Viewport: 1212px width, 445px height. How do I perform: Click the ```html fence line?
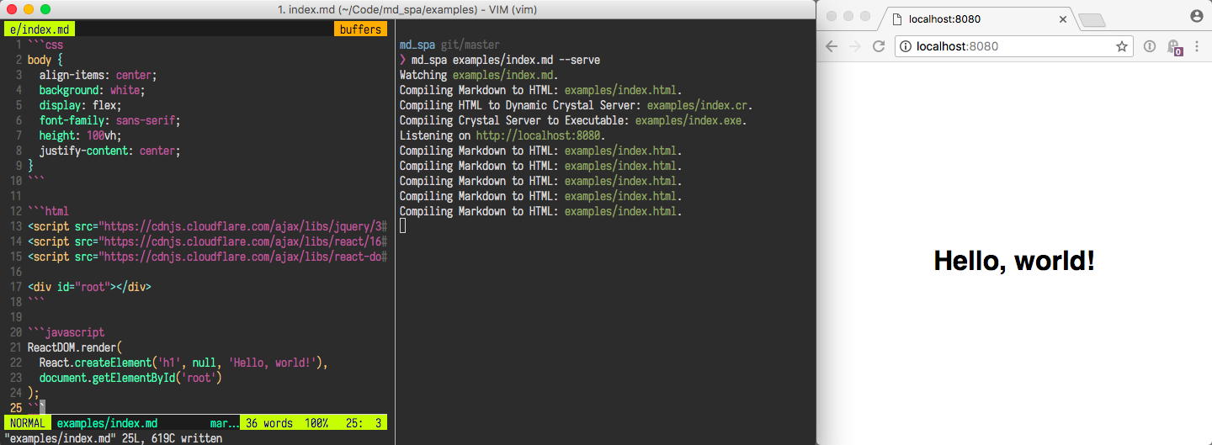coord(48,211)
